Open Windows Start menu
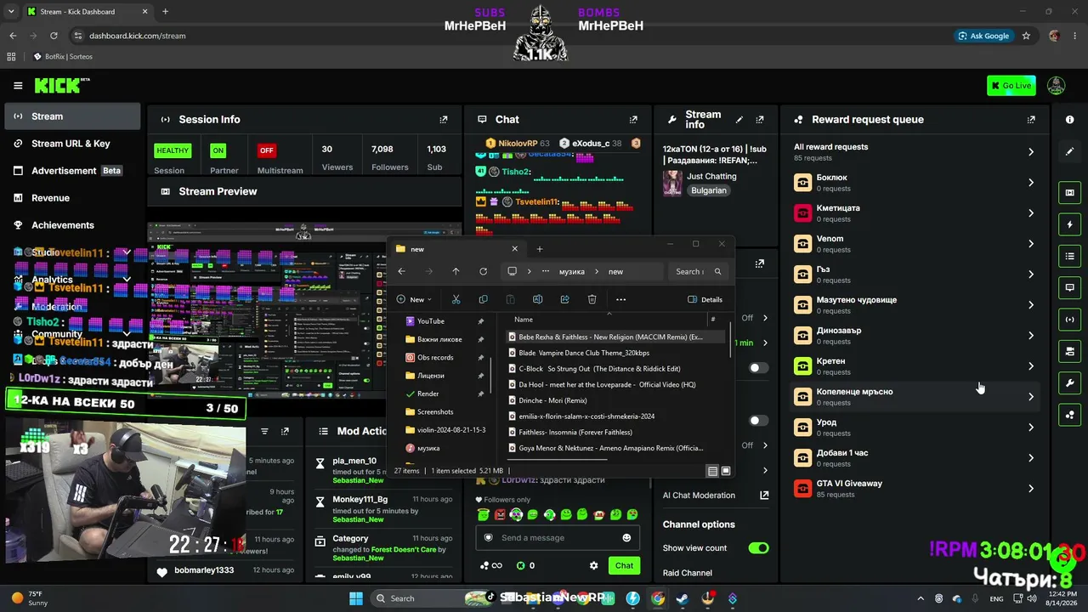 [x=355, y=598]
